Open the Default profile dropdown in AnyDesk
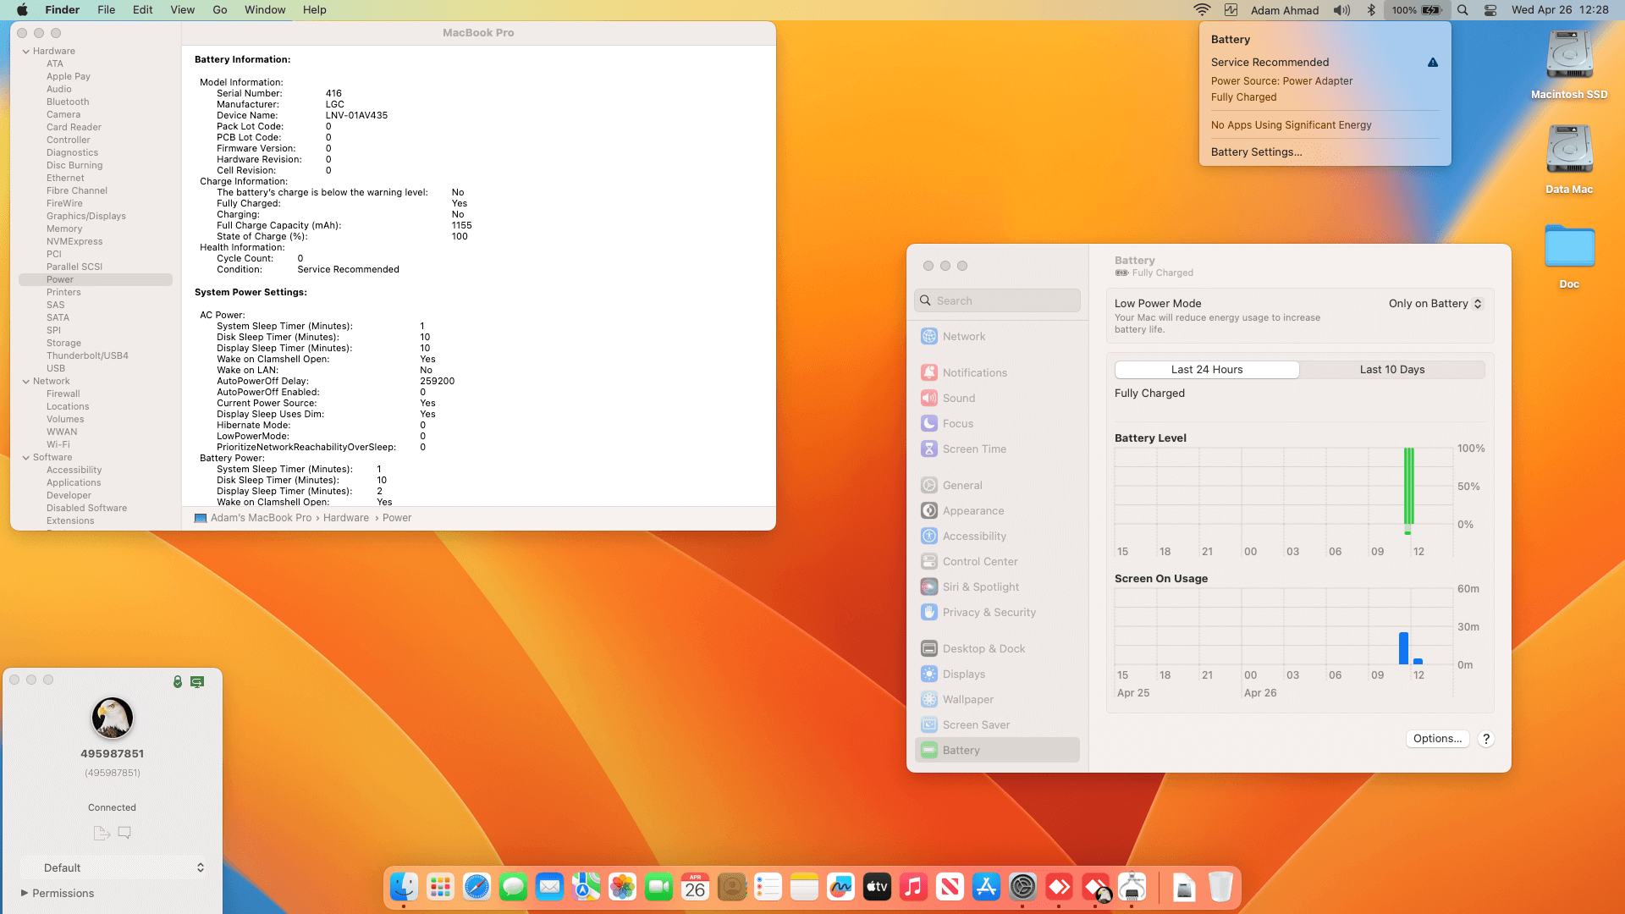Image resolution: width=1625 pixels, height=914 pixels. (113, 867)
